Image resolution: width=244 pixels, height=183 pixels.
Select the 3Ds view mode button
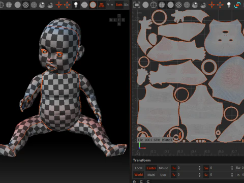(126, 5)
